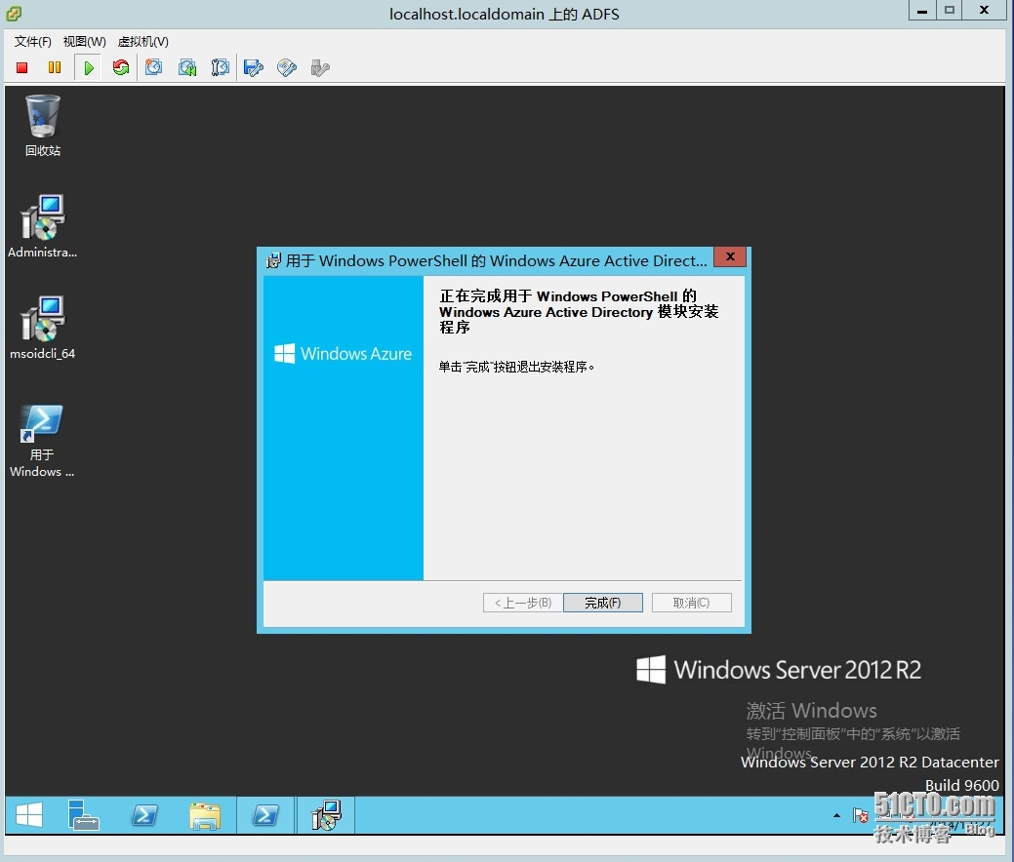Click the 完成(F) finish button
This screenshot has height=862, width=1014.
[x=603, y=603]
